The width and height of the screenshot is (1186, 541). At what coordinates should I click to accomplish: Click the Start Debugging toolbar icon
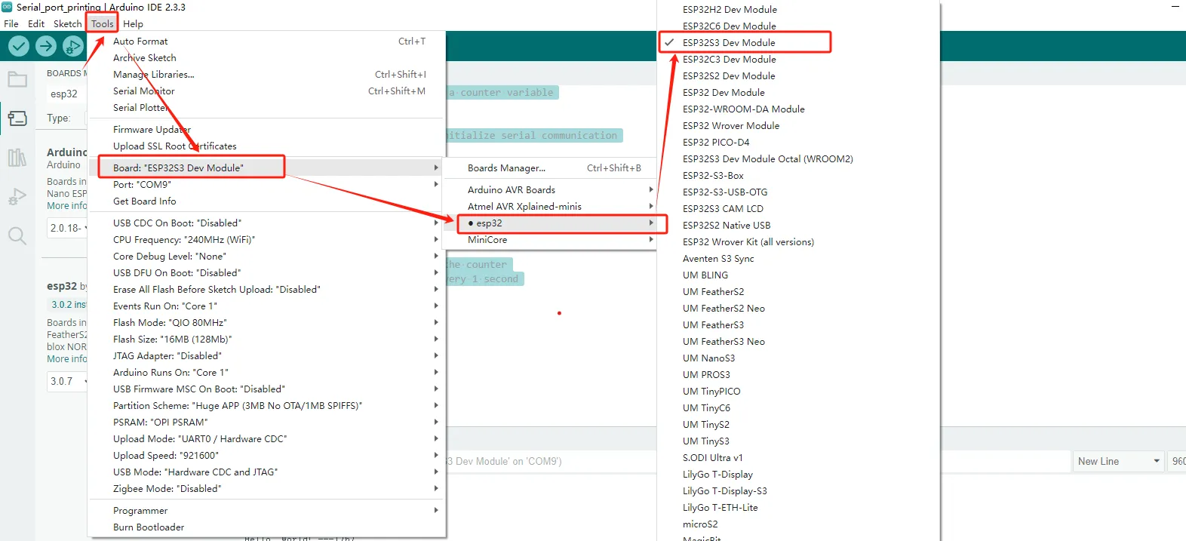coord(73,47)
